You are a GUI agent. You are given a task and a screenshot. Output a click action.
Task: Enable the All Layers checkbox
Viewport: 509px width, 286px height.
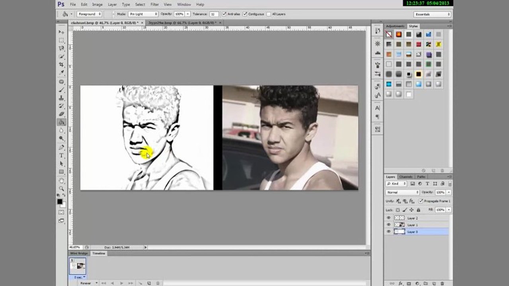coord(269,14)
